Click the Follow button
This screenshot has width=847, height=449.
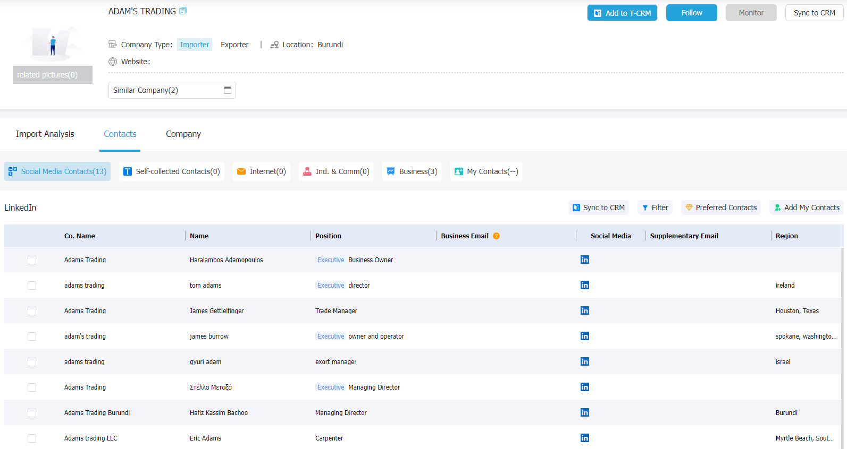point(692,13)
